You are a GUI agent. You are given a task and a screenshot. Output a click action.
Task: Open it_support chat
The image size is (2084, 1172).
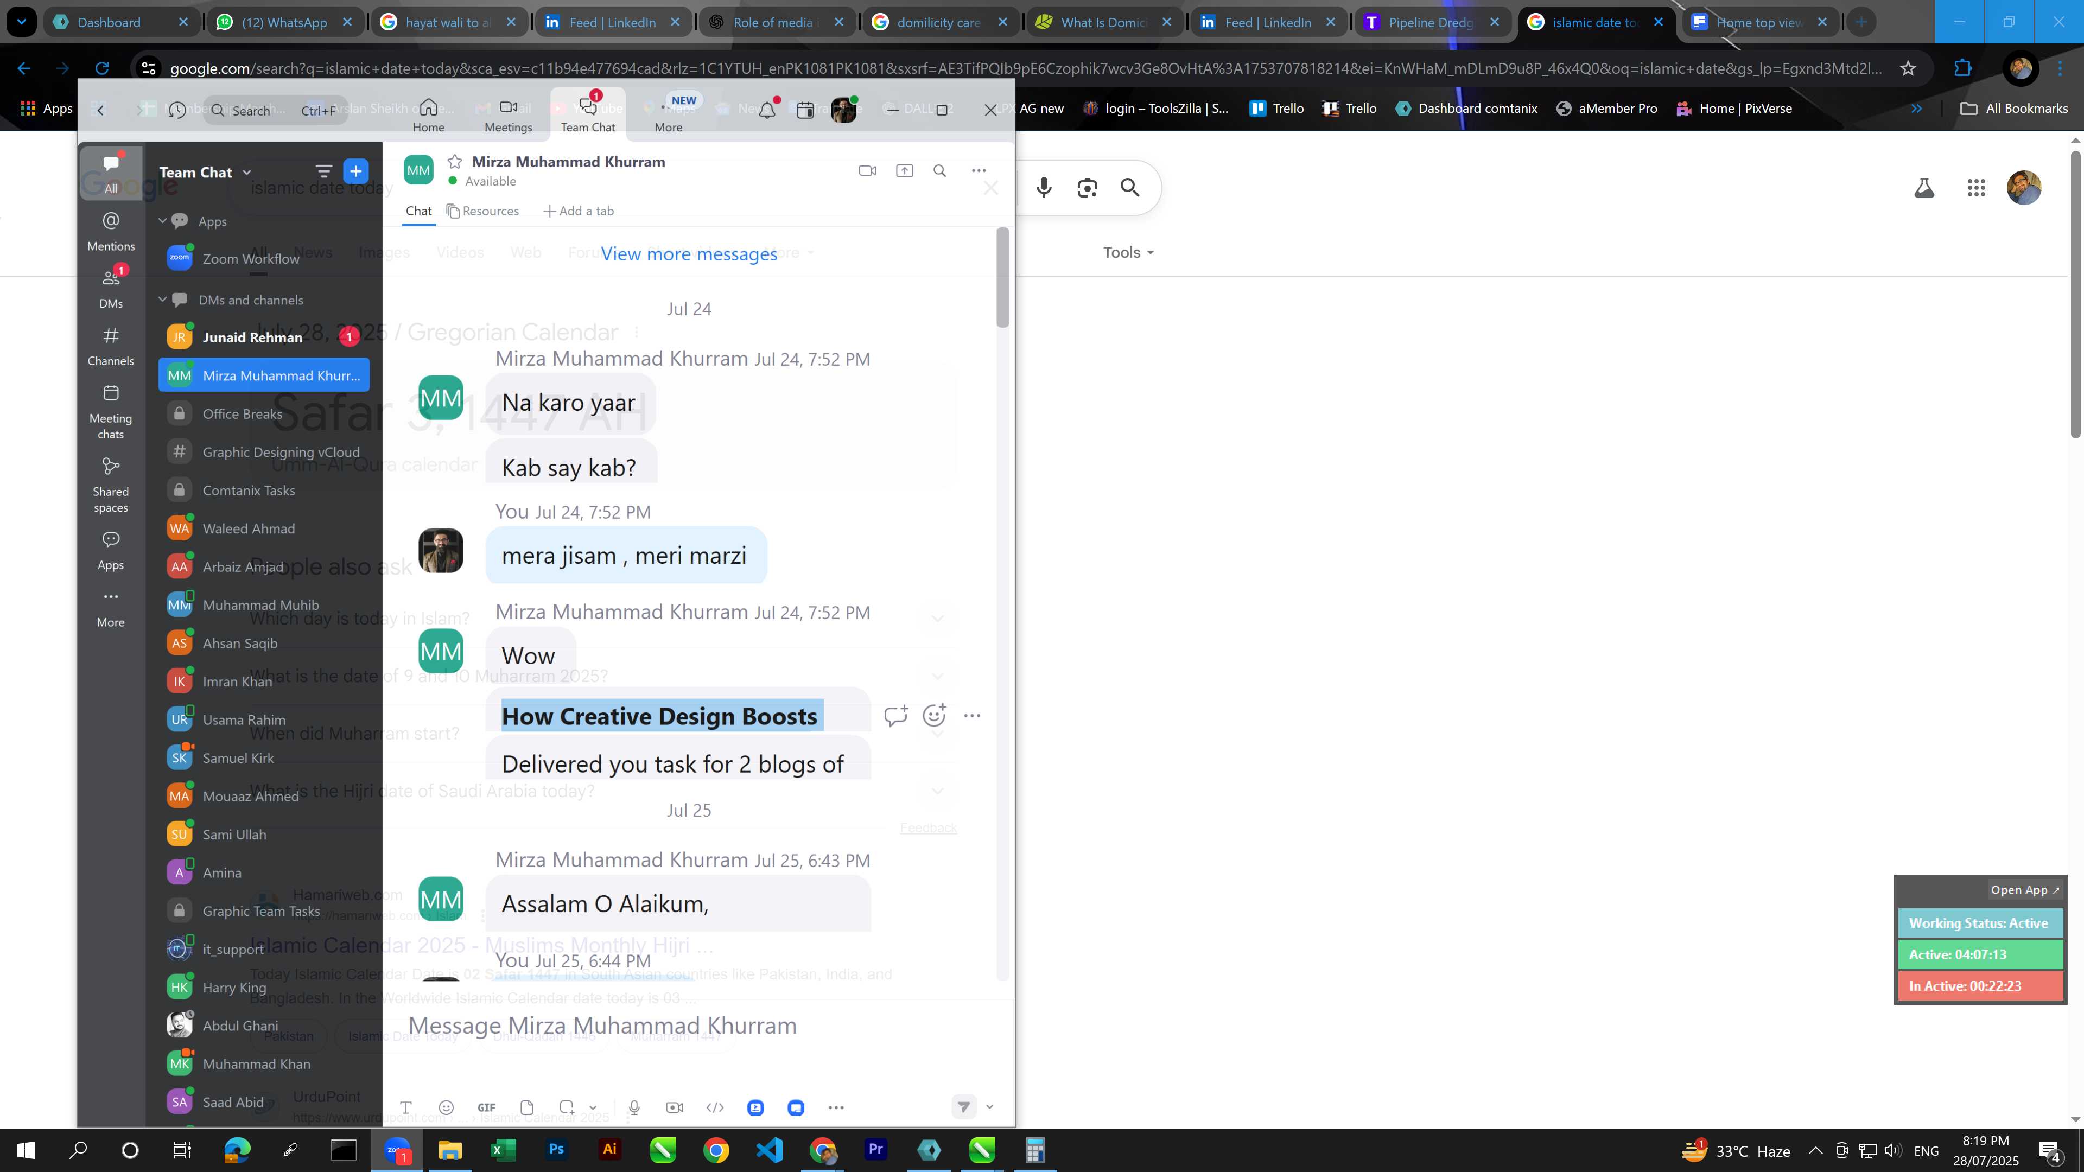264,950
